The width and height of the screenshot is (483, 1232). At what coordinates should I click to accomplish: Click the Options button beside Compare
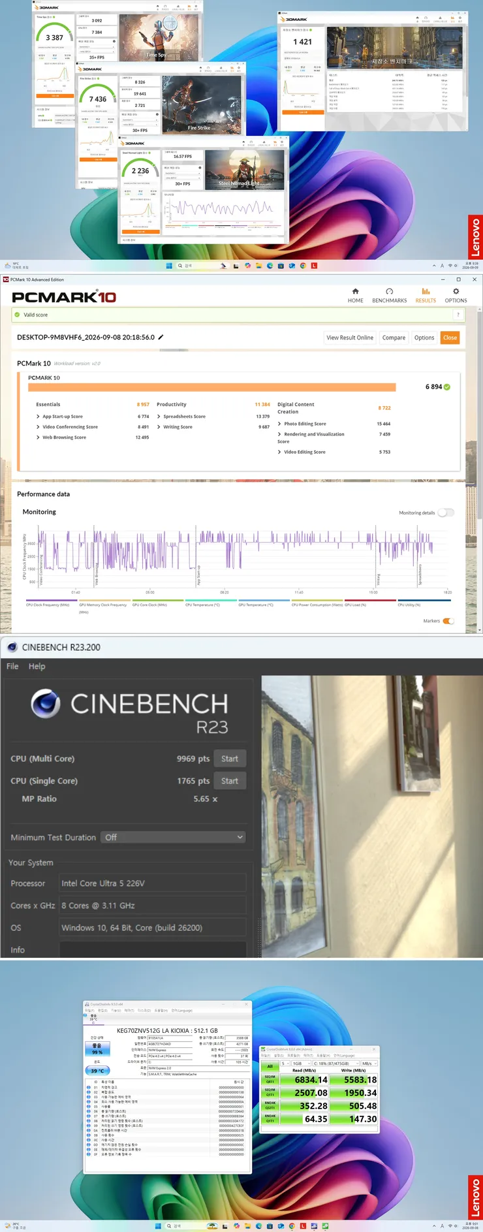[424, 338]
